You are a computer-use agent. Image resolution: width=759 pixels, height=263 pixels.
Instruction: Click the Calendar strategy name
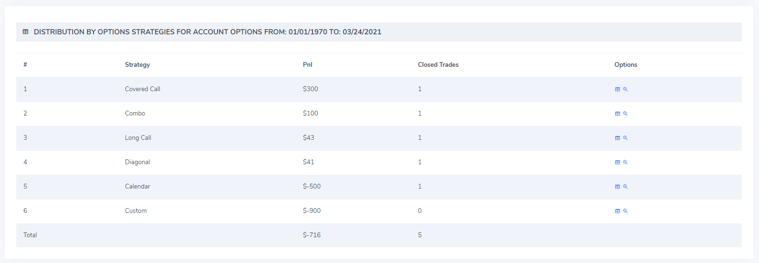137,187
